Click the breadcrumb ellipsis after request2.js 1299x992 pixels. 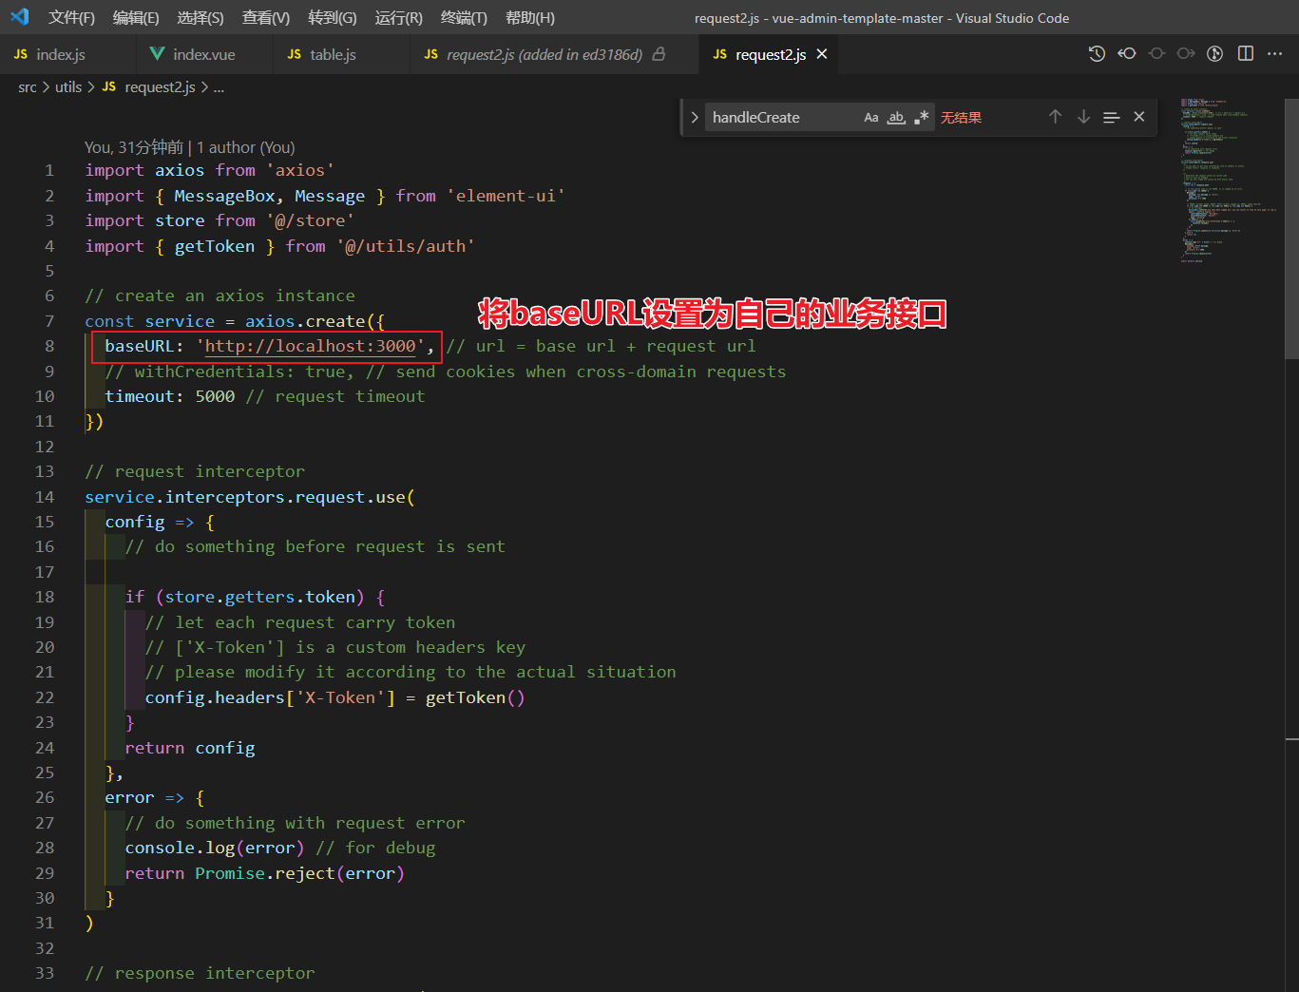point(219,87)
